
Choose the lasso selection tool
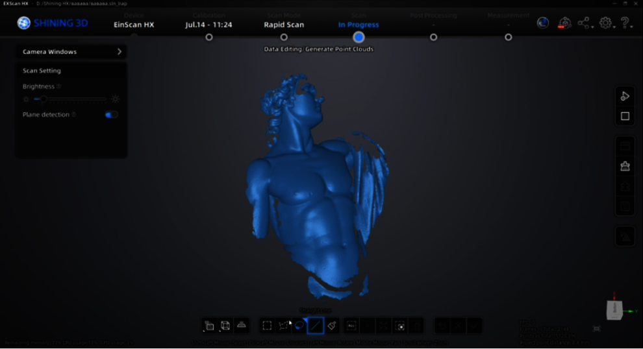coord(299,326)
